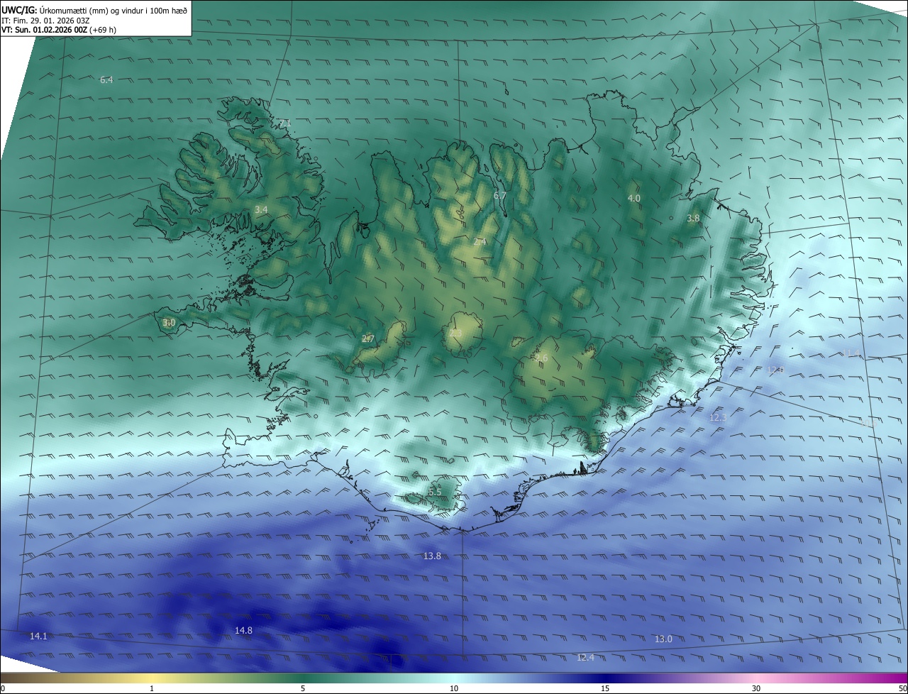Viewport: 908px width, 694px height.
Task: Click the 3.4 value label on the map
Action: tap(261, 209)
